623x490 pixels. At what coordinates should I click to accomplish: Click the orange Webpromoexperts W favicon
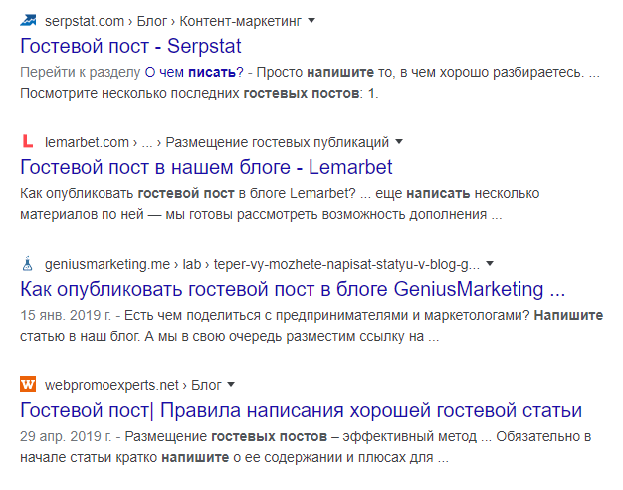28,384
